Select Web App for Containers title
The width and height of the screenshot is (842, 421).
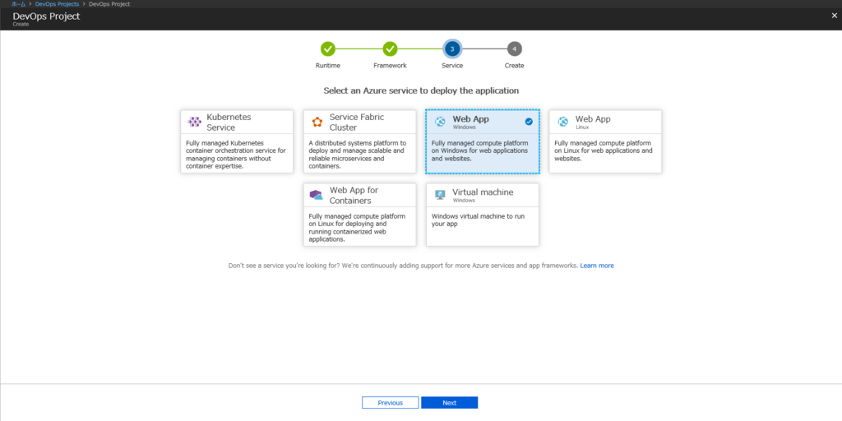click(x=354, y=196)
